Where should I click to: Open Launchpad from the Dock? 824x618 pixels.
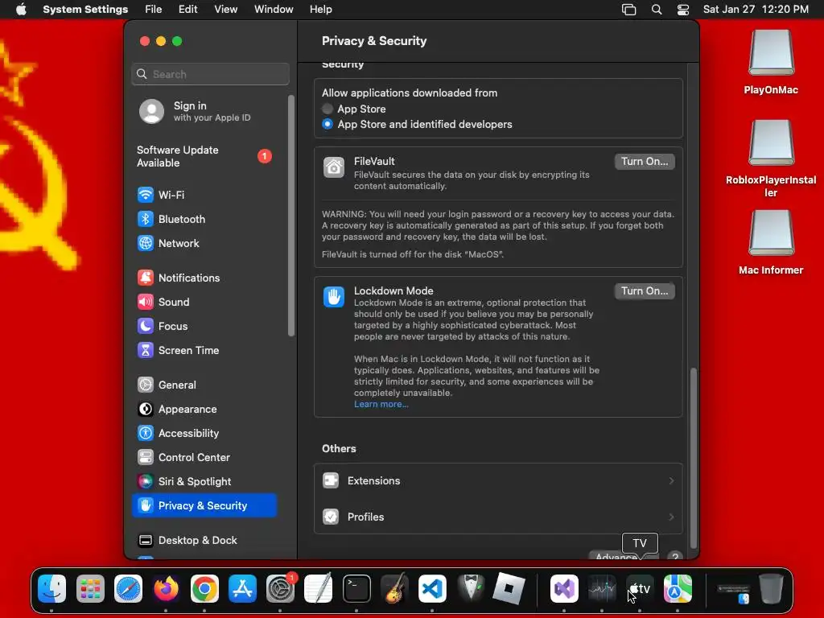[90, 588]
